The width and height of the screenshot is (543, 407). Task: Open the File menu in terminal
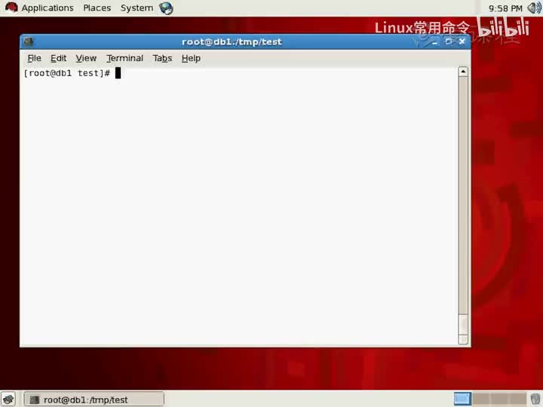(34, 58)
